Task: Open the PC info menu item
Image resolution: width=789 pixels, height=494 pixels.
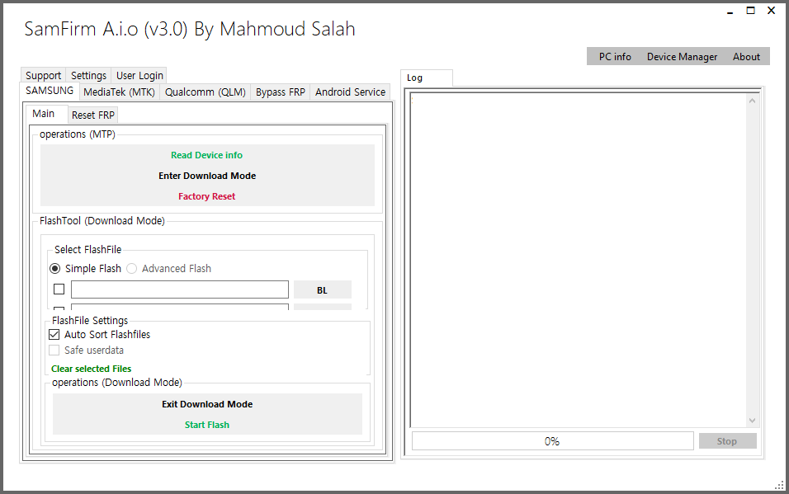Action: (614, 57)
